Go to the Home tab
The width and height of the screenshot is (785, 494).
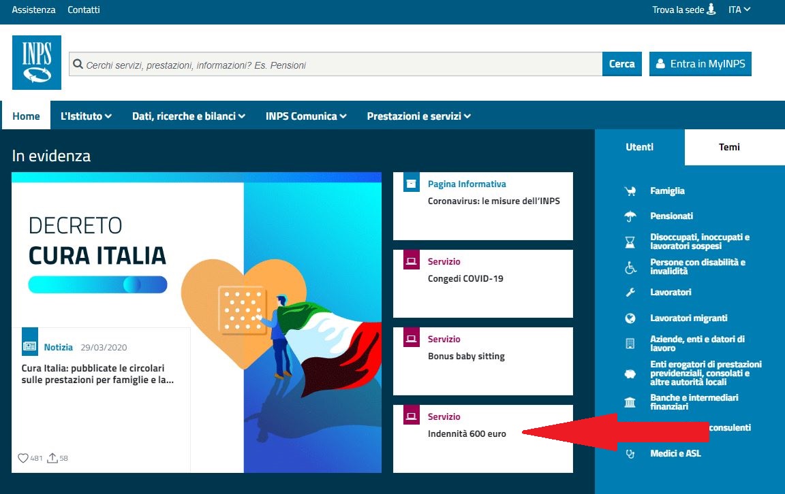coord(26,116)
